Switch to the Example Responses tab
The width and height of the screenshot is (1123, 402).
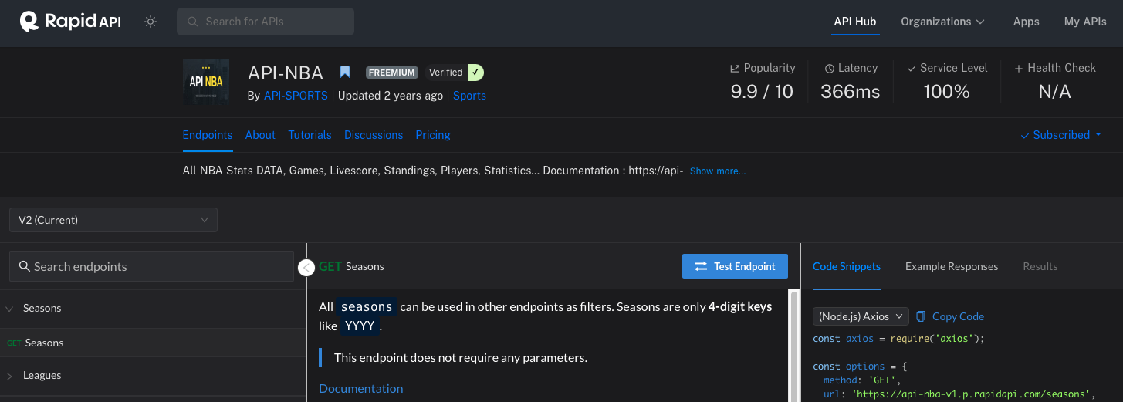952,266
